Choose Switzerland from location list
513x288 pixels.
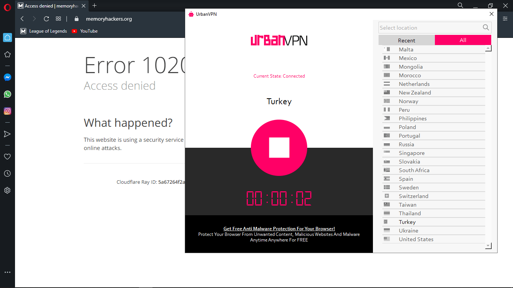click(x=434, y=196)
